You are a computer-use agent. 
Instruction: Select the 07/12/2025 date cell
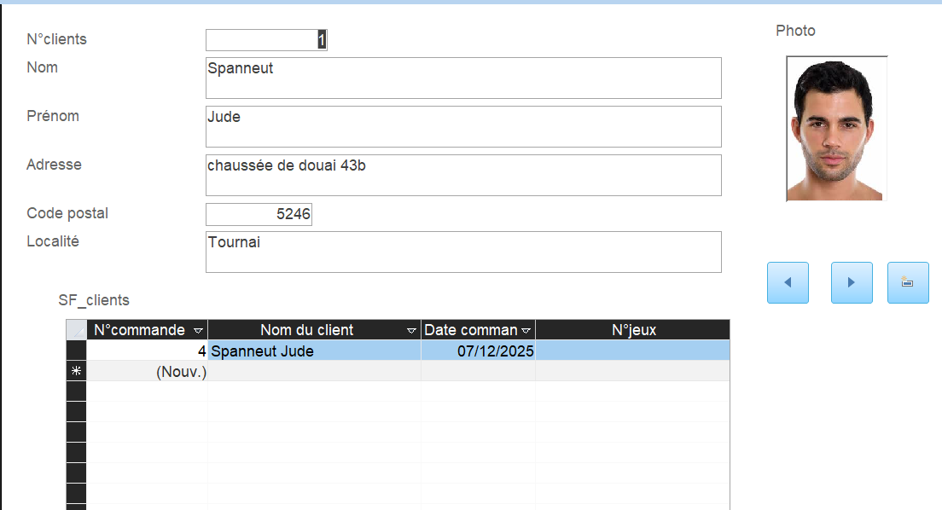[x=478, y=351]
